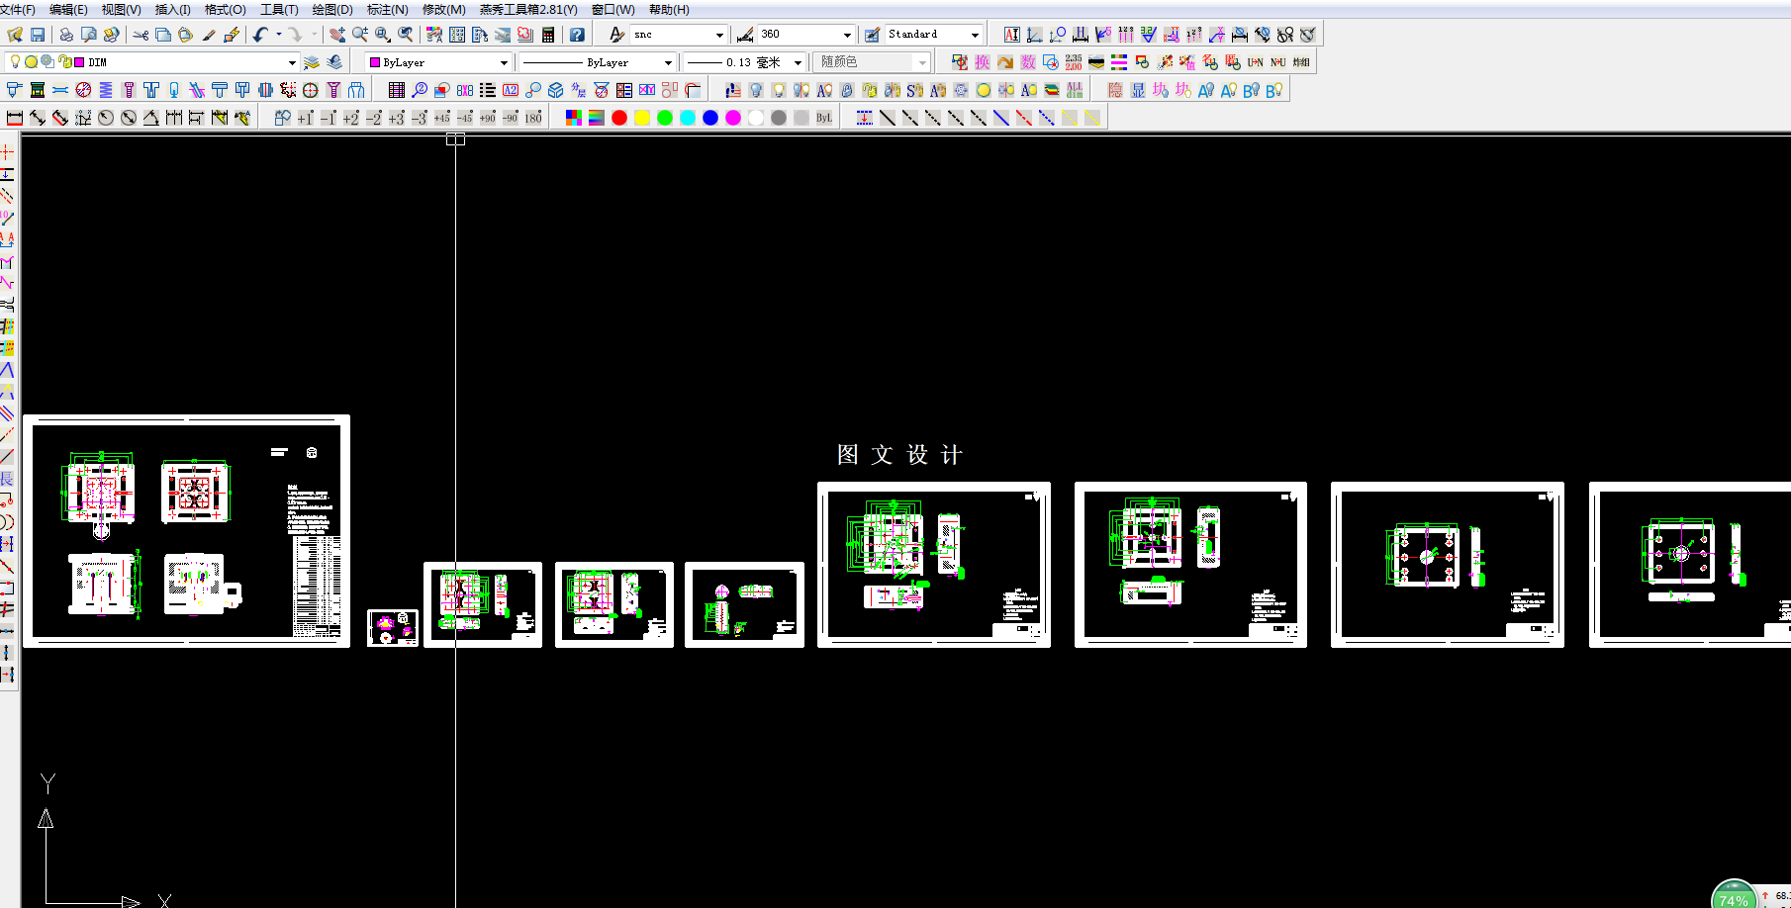Click the A2 drawing frame icon

click(511, 90)
